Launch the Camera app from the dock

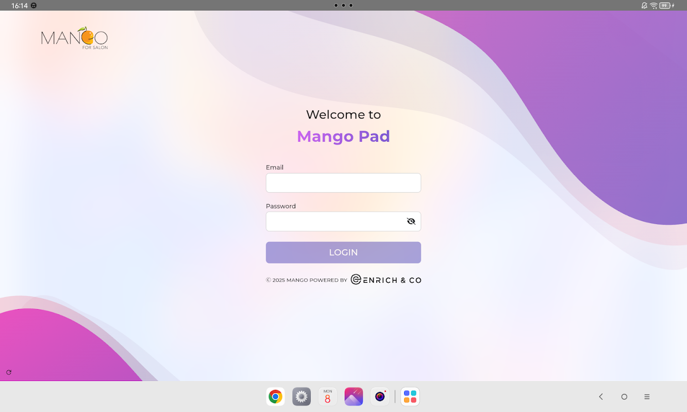click(x=380, y=397)
